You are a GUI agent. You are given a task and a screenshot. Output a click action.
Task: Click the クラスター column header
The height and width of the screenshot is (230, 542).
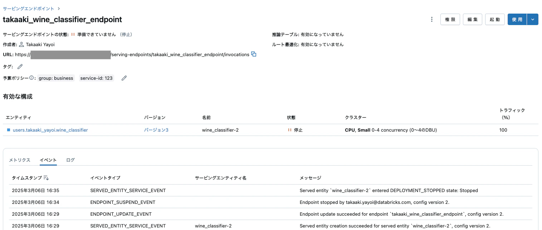click(355, 117)
